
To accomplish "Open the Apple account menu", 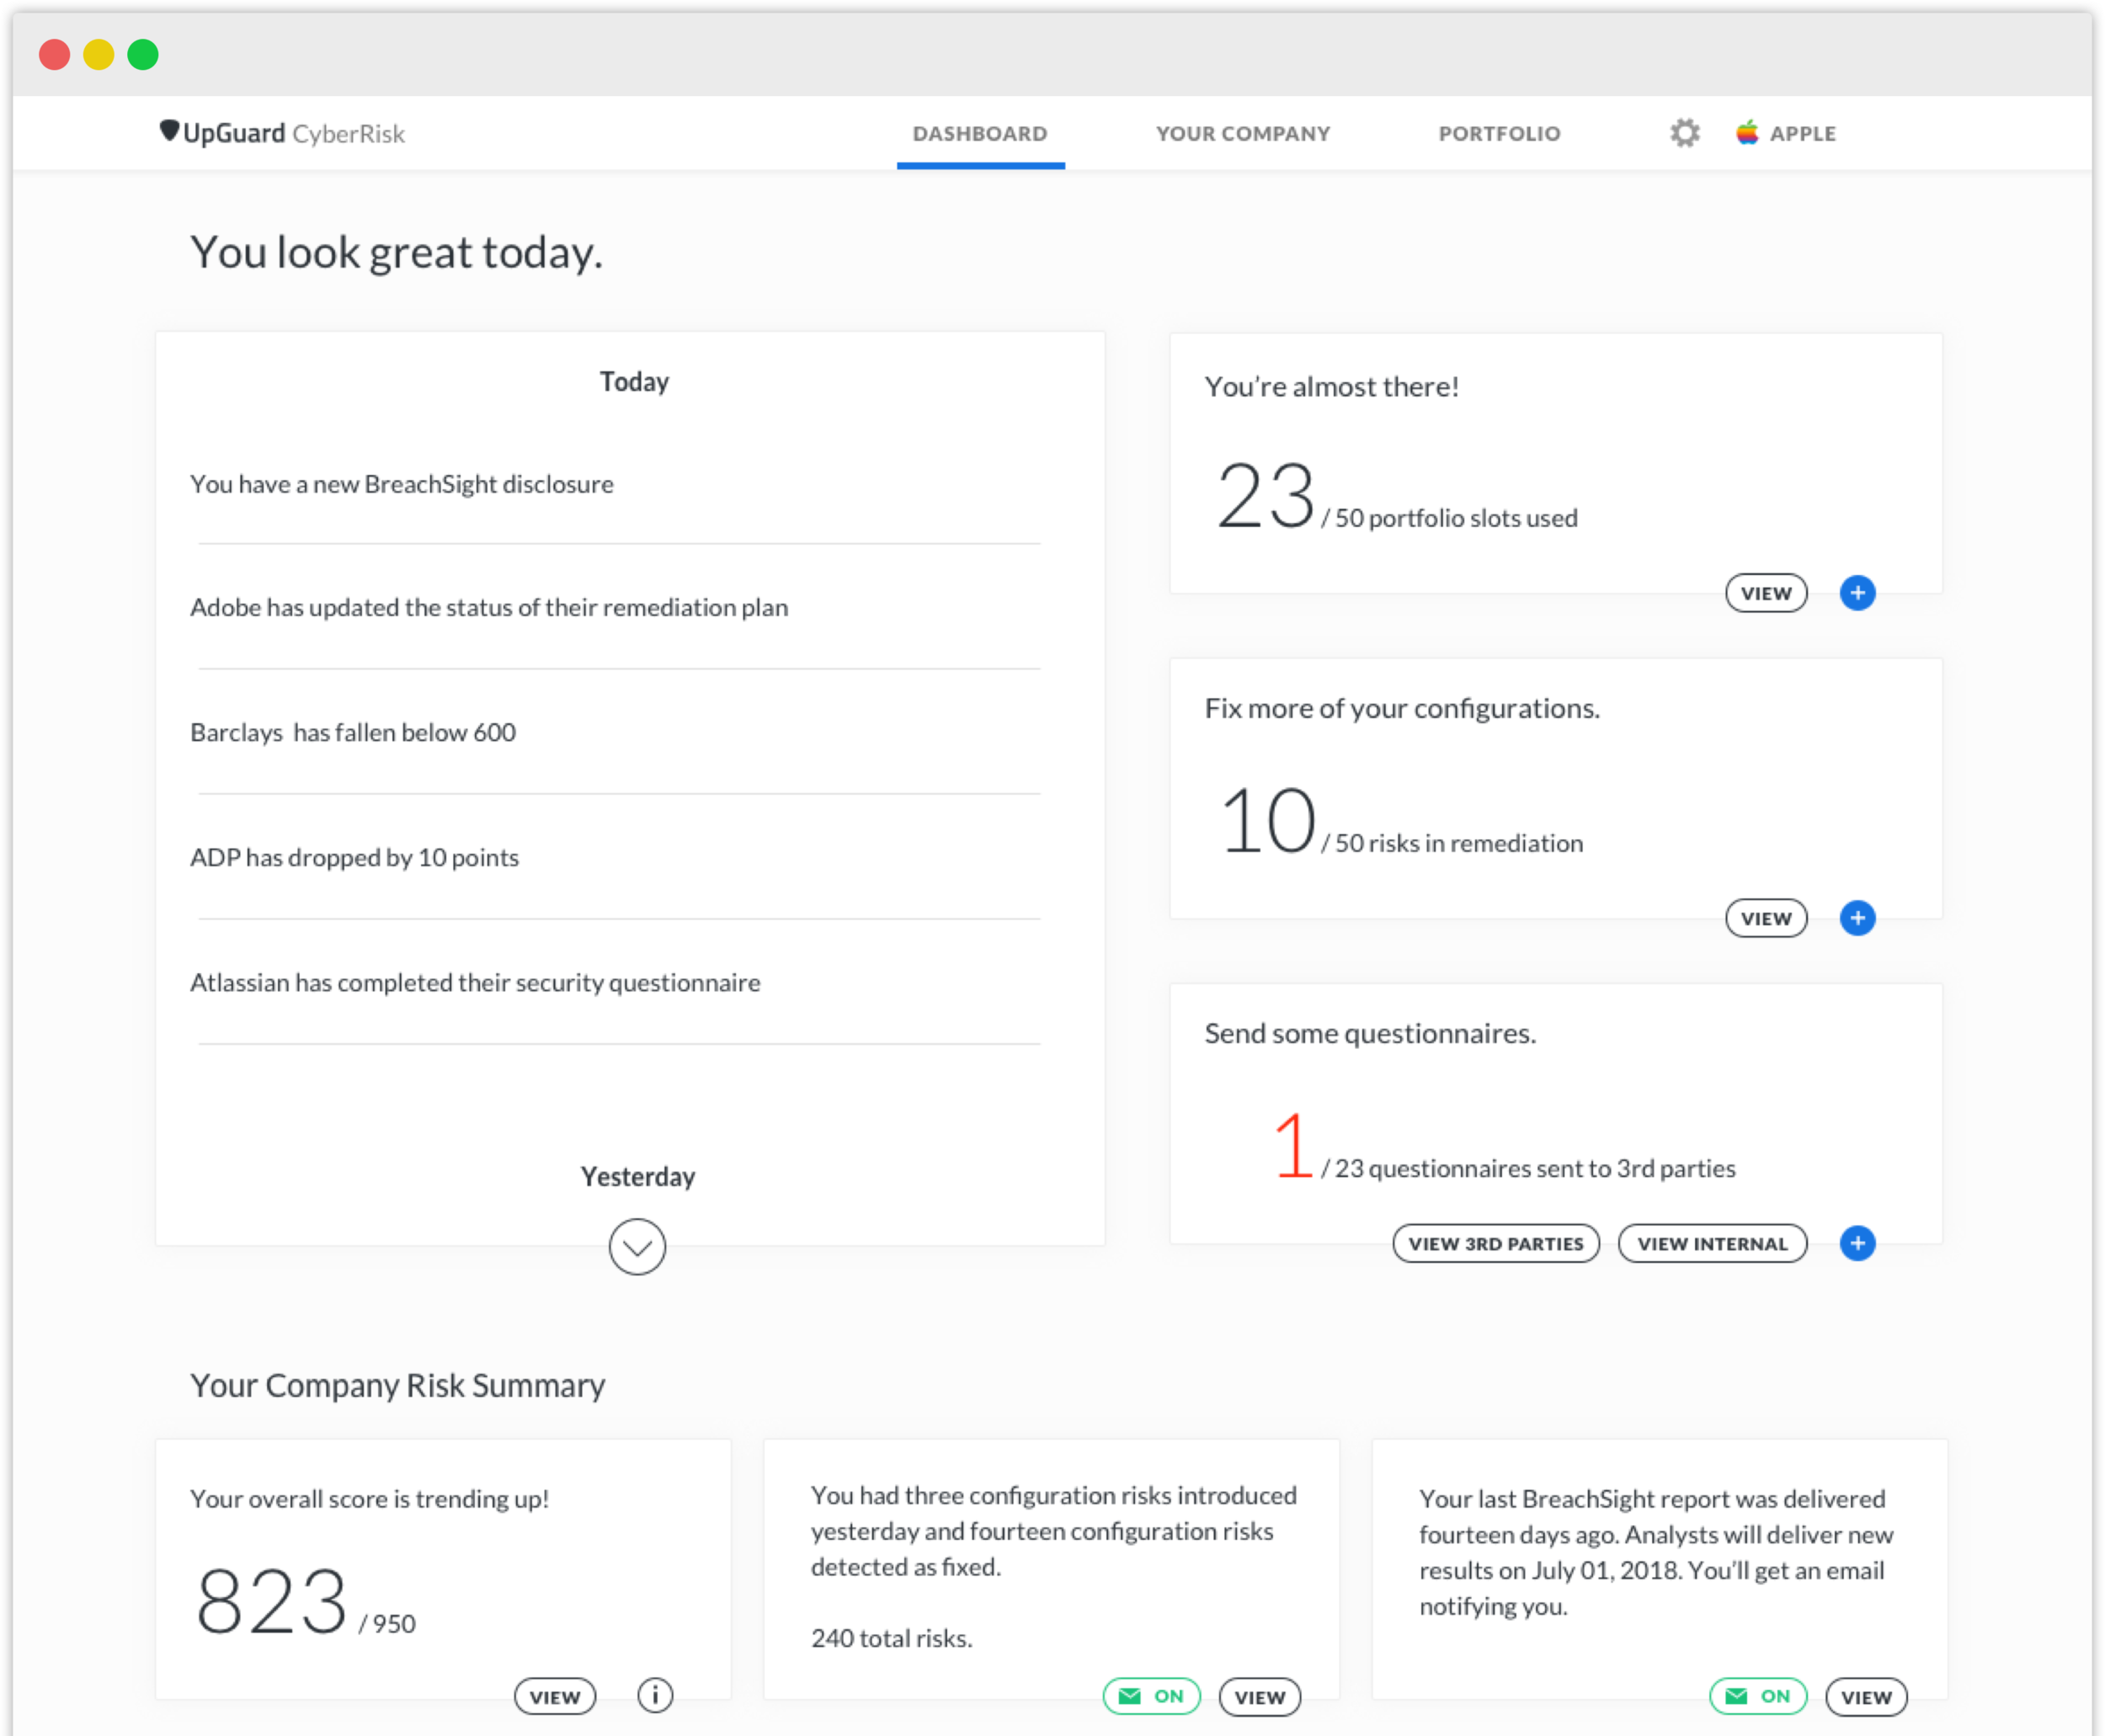I will pyautogui.click(x=1786, y=133).
